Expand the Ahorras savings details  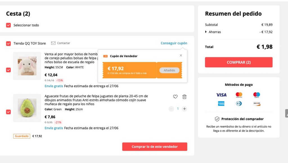[x=206, y=32]
